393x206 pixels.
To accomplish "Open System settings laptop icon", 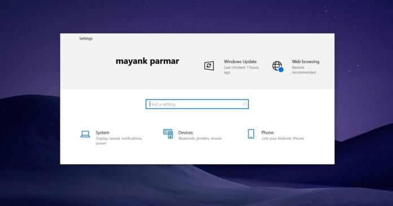I will point(85,134).
